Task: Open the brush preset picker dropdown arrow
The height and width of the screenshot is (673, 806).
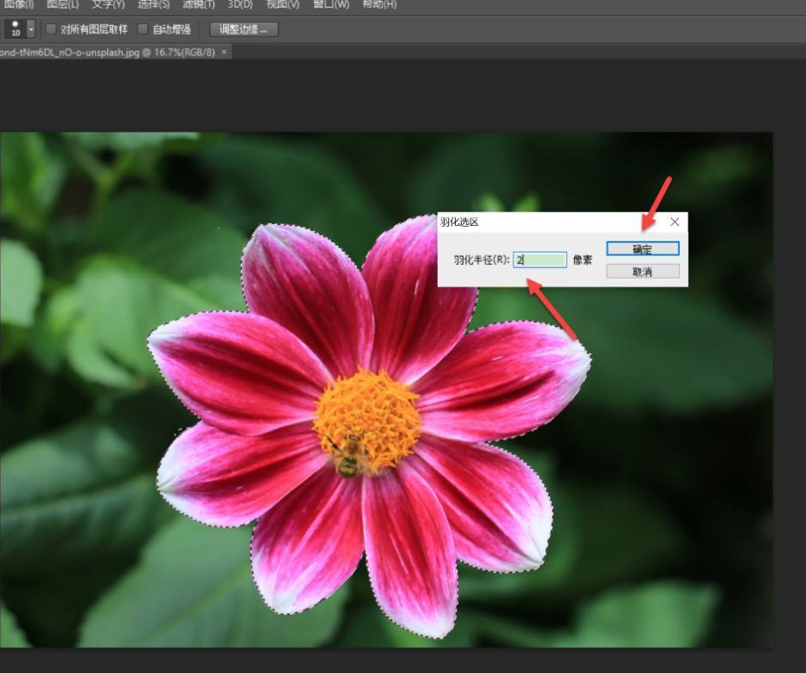Action: click(32, 29)
